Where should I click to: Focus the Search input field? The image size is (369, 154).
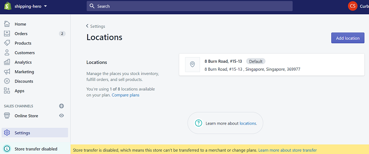tap(189, 6)
